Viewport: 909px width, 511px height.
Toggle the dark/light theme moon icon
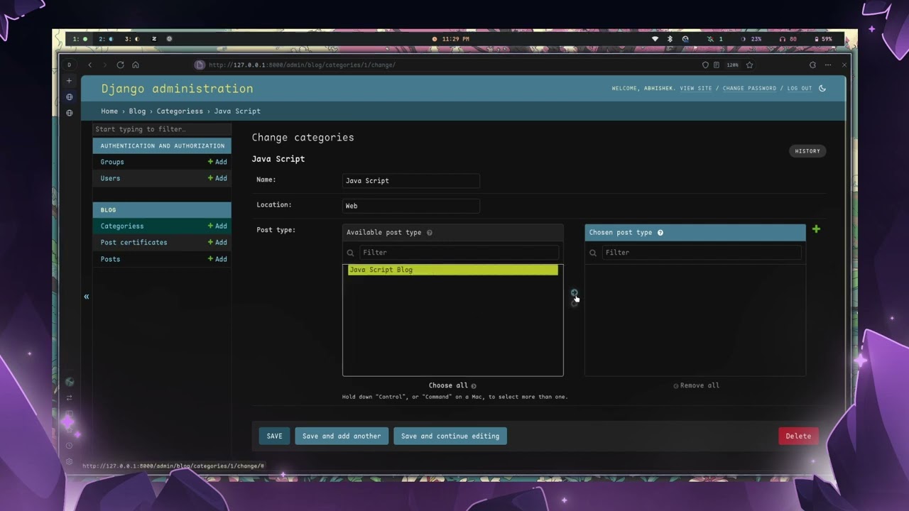[822, 89]
